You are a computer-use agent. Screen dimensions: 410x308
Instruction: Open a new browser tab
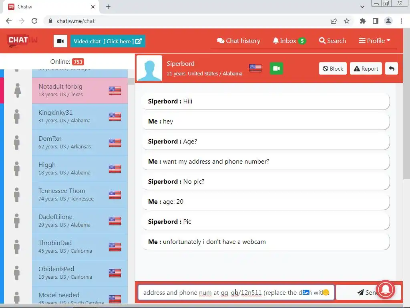[x=108, y=7]
